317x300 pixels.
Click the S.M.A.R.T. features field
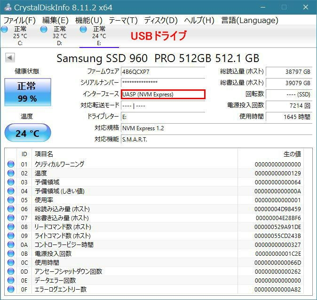pos(216,140)
